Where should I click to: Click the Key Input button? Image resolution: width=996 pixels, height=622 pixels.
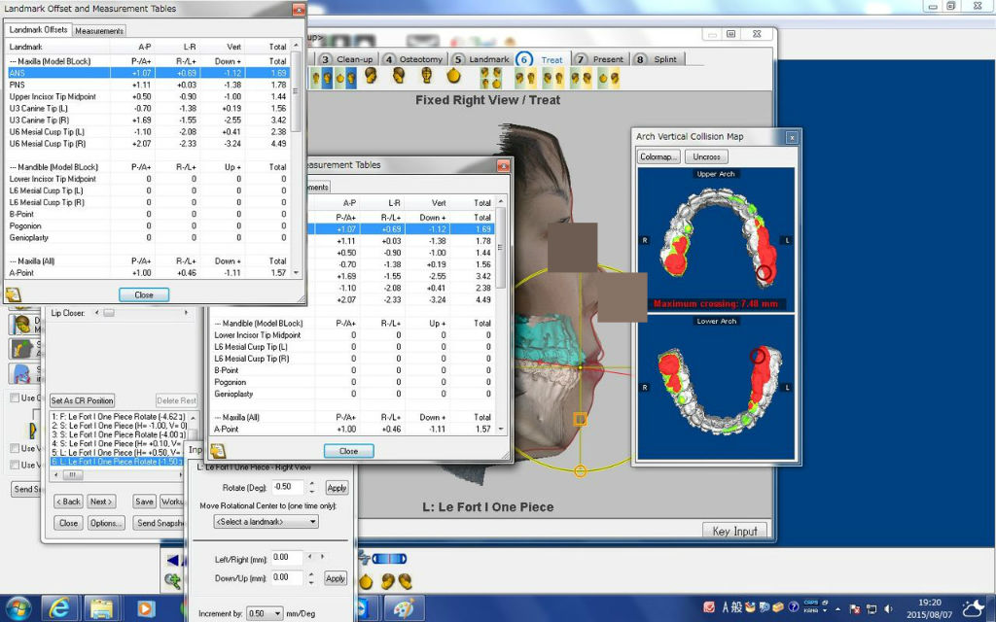coord(735,532)
